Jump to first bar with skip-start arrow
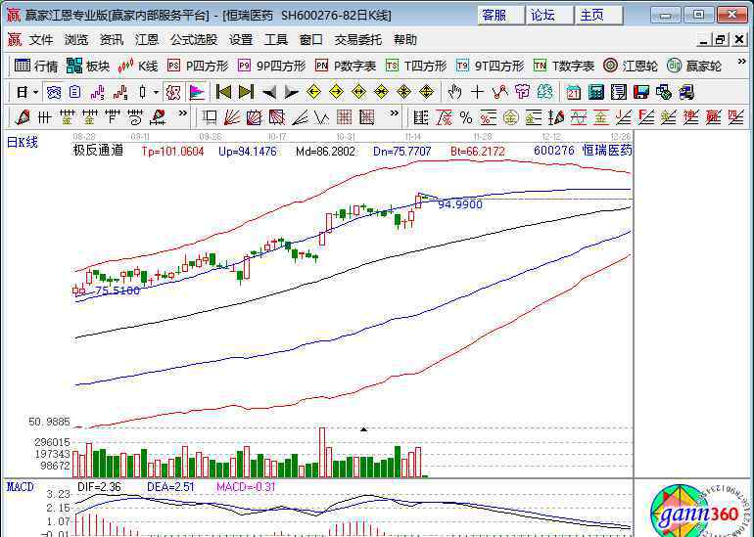754x537 pixels. (x=223, y=92)
